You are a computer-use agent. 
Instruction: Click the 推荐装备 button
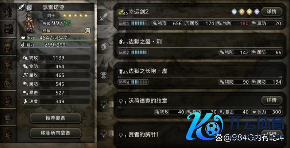coord(55,118)
